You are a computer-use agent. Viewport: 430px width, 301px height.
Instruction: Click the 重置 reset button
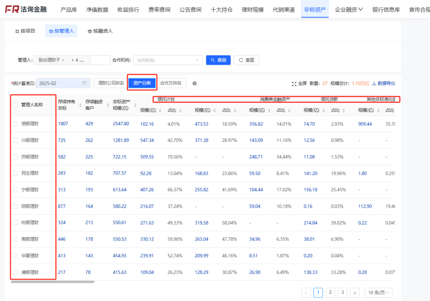[246, 60]
